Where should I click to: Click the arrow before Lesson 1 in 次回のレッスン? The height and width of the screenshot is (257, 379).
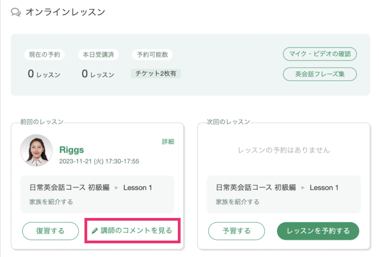pos(303,188)
